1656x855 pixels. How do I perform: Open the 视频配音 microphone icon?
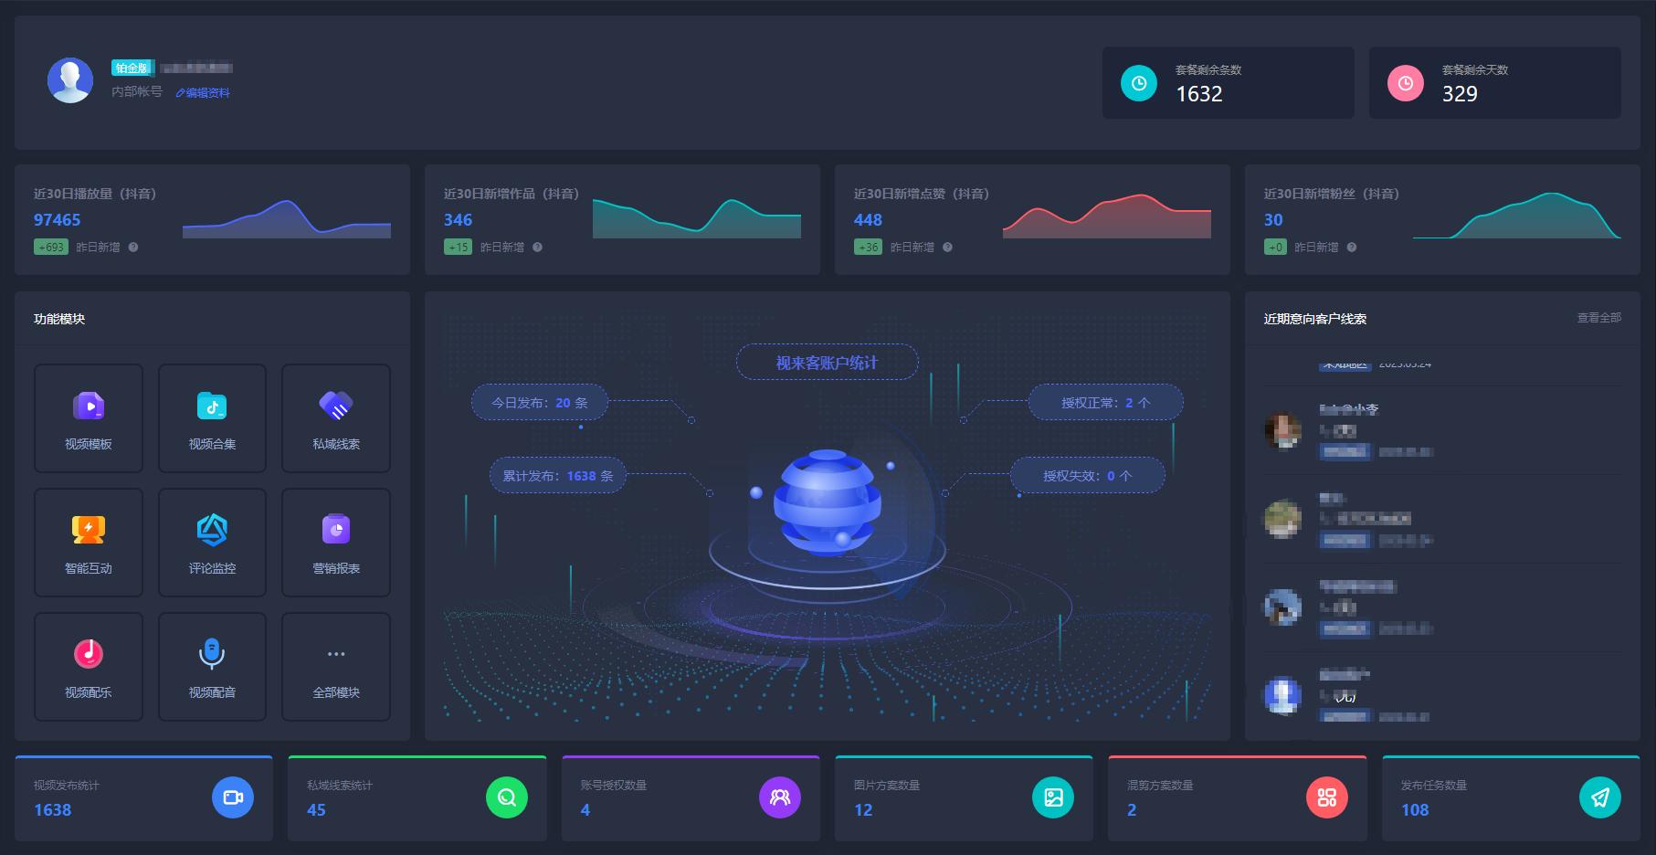[212, 654]
